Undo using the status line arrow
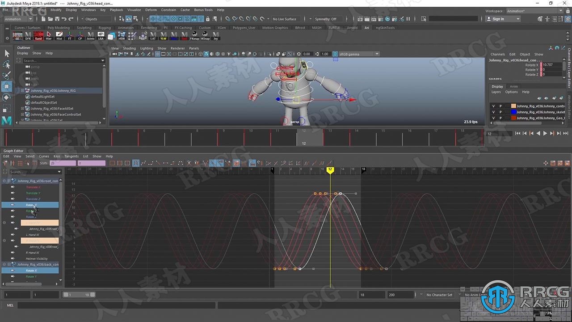The width and height of the screenshot is (572, 322). (64, 19)
